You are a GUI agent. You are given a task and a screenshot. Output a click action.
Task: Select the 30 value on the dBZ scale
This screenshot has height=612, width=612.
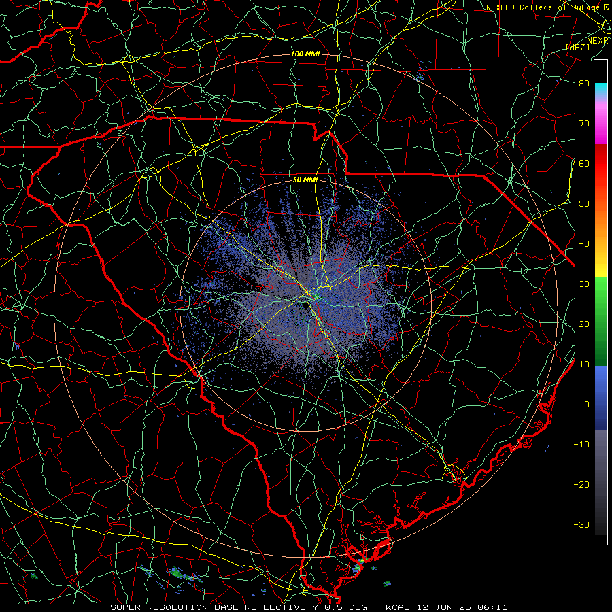584,284
